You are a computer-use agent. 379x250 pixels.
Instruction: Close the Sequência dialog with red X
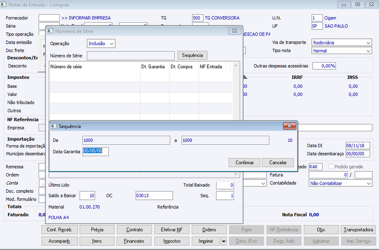click(289, 126)
